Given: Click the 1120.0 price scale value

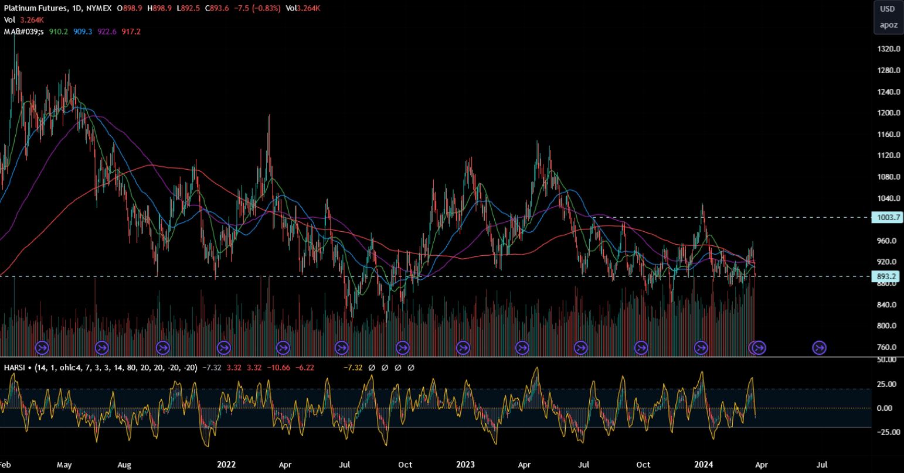Looking at the screenshot, I should click(x=889, y=156).
